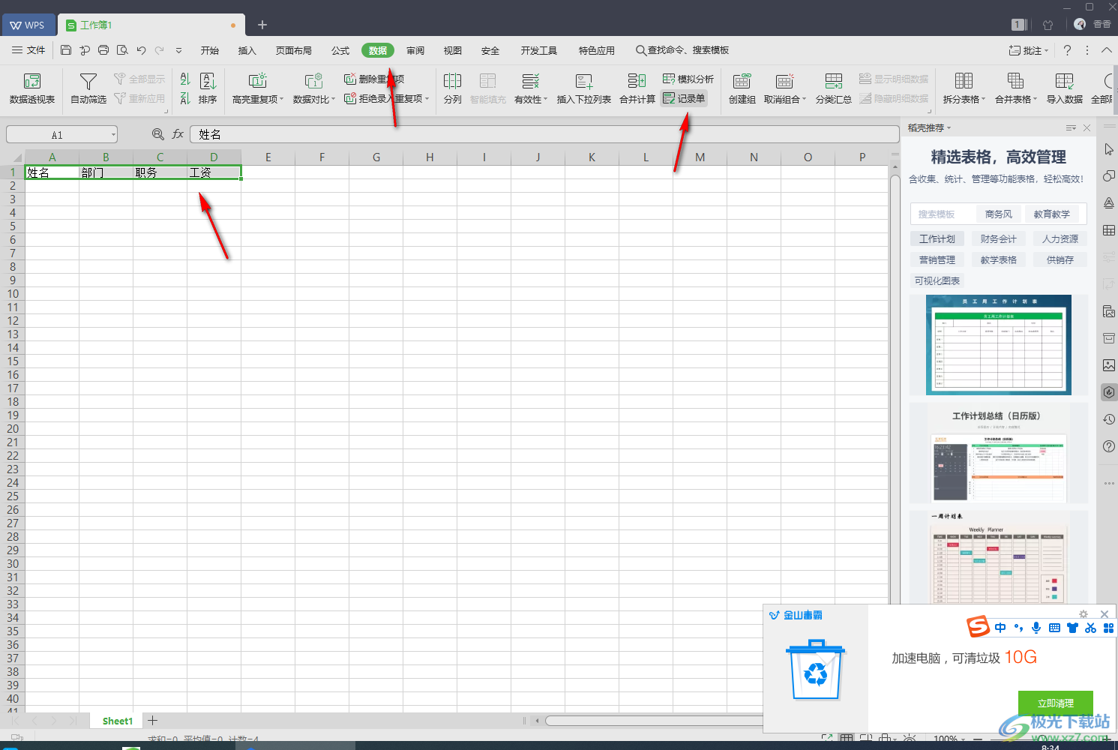This screenshot has height=750, width=1118.
Task: Save the workbook with the save icon
Action: click(66, 50)
